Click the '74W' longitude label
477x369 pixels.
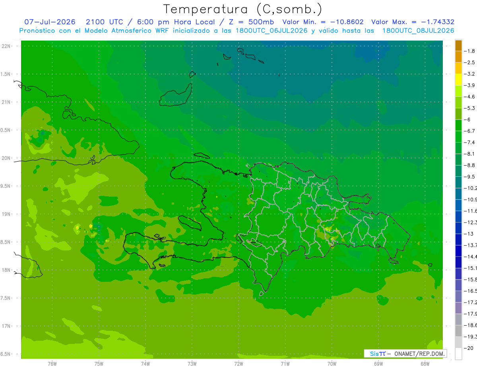[145, 364]
